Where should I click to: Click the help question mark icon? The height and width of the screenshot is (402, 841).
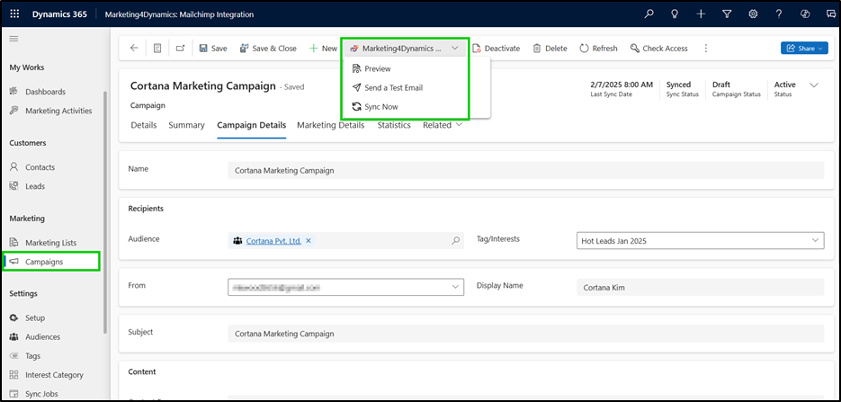click(779, 14)
